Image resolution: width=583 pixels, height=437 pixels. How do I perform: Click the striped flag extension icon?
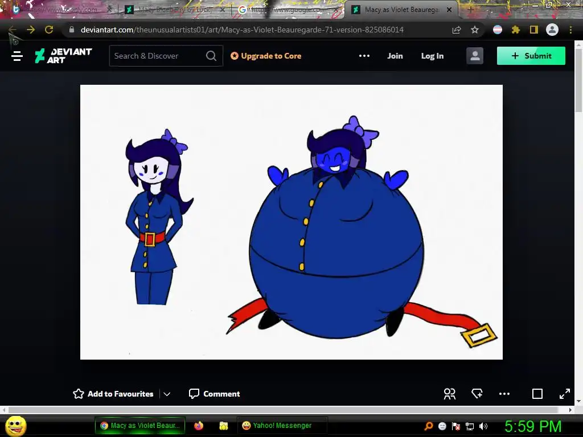coord(498,30)
